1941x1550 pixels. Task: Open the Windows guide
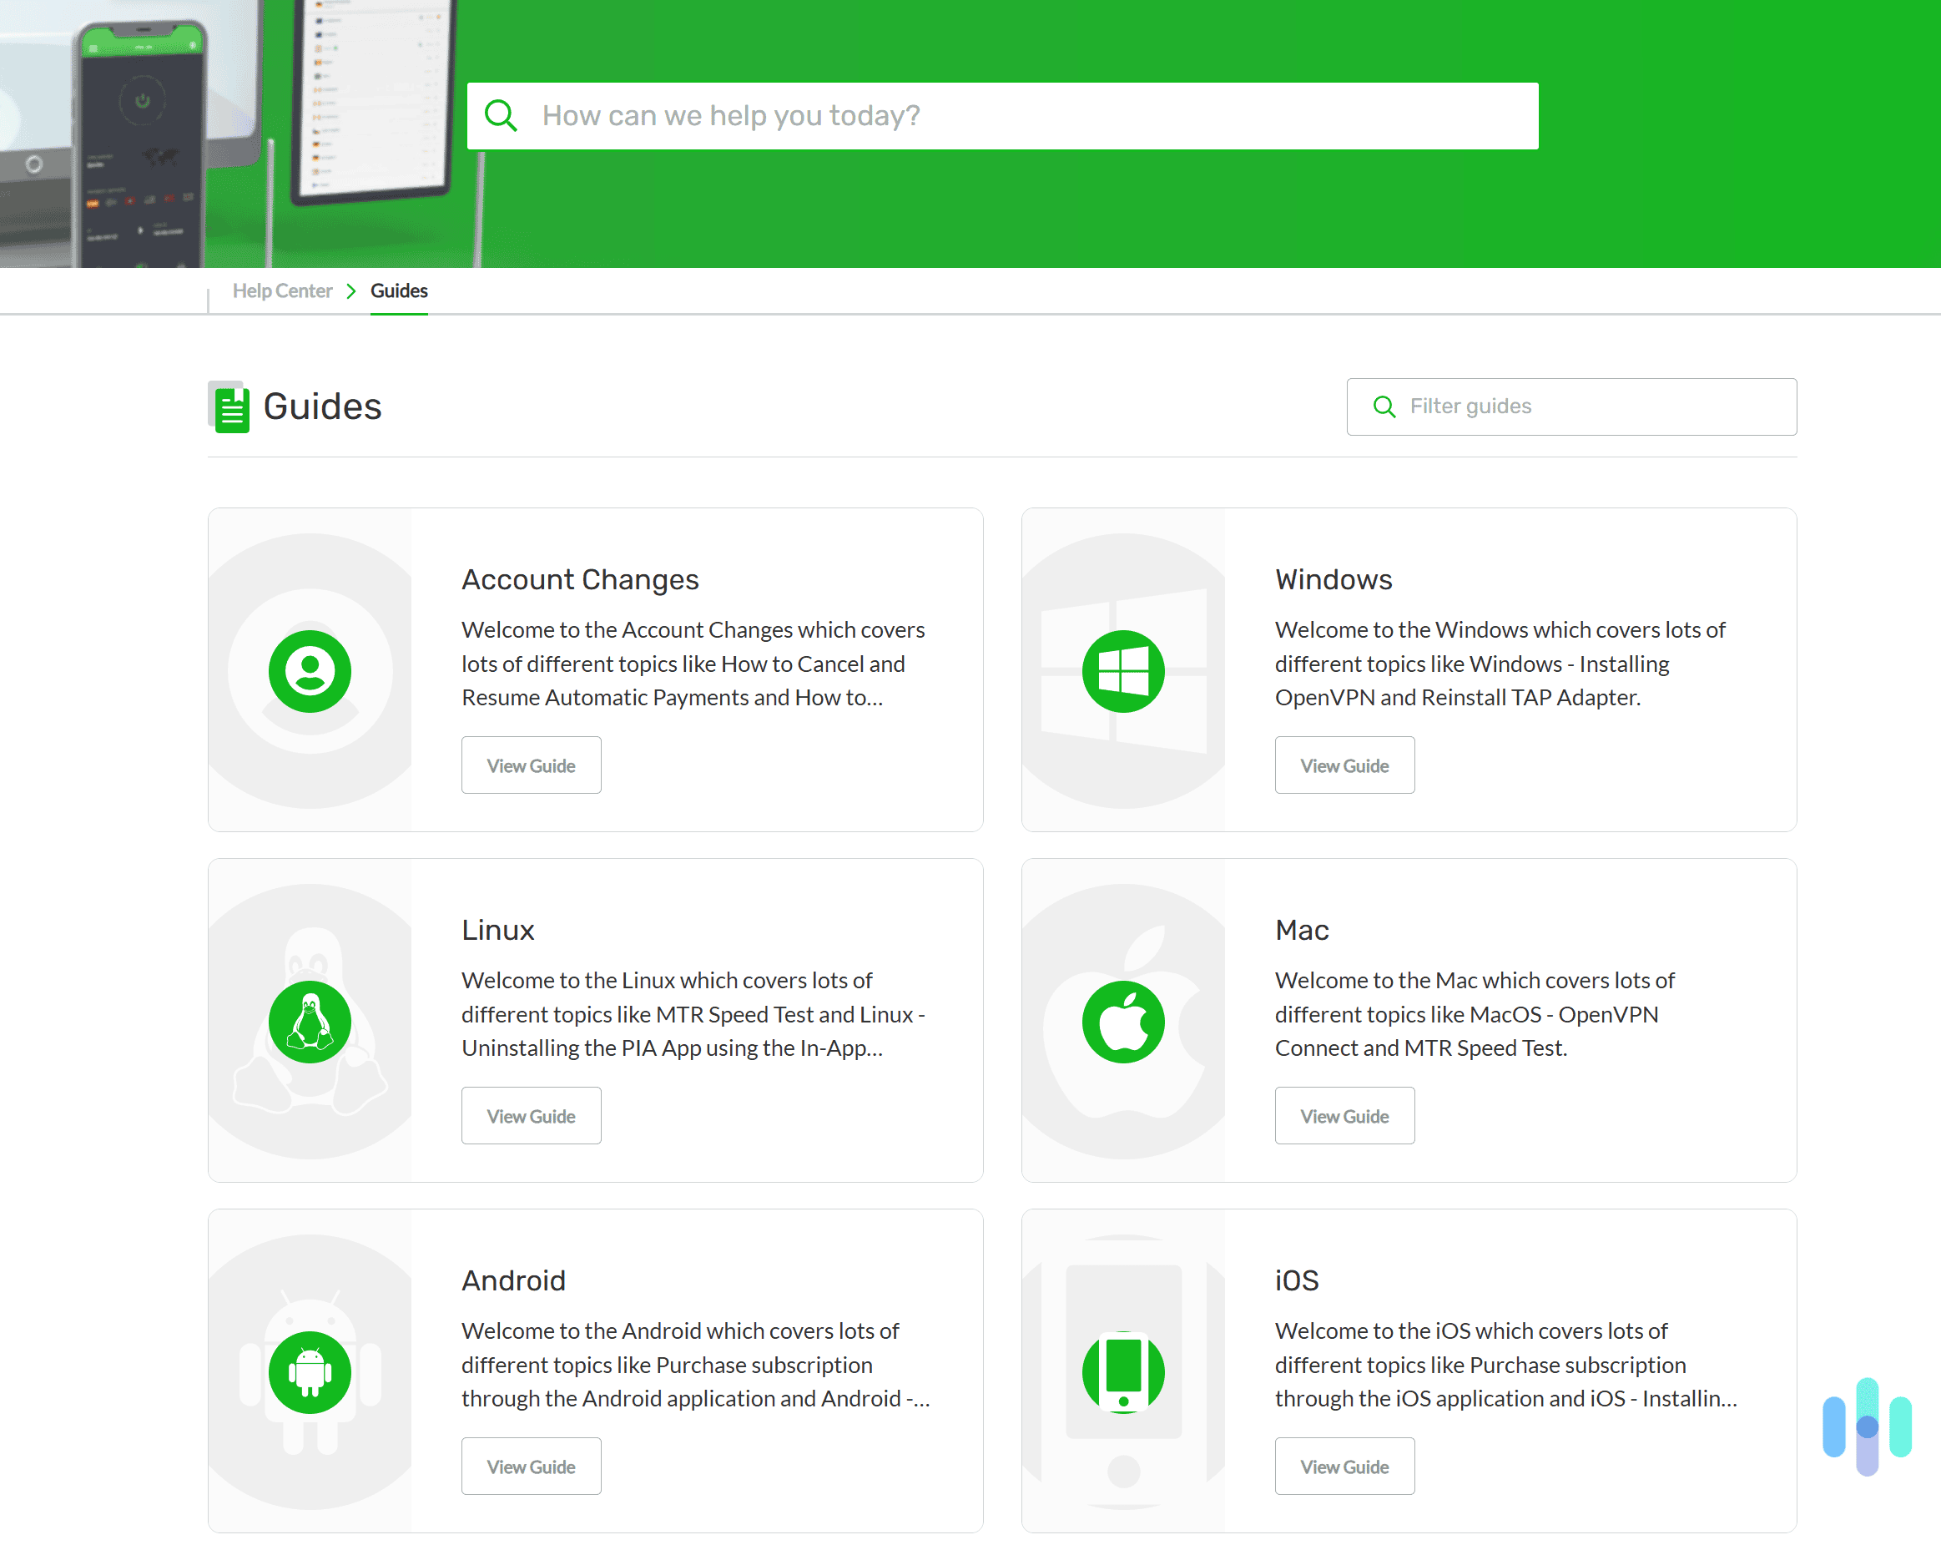(1344, 765)
